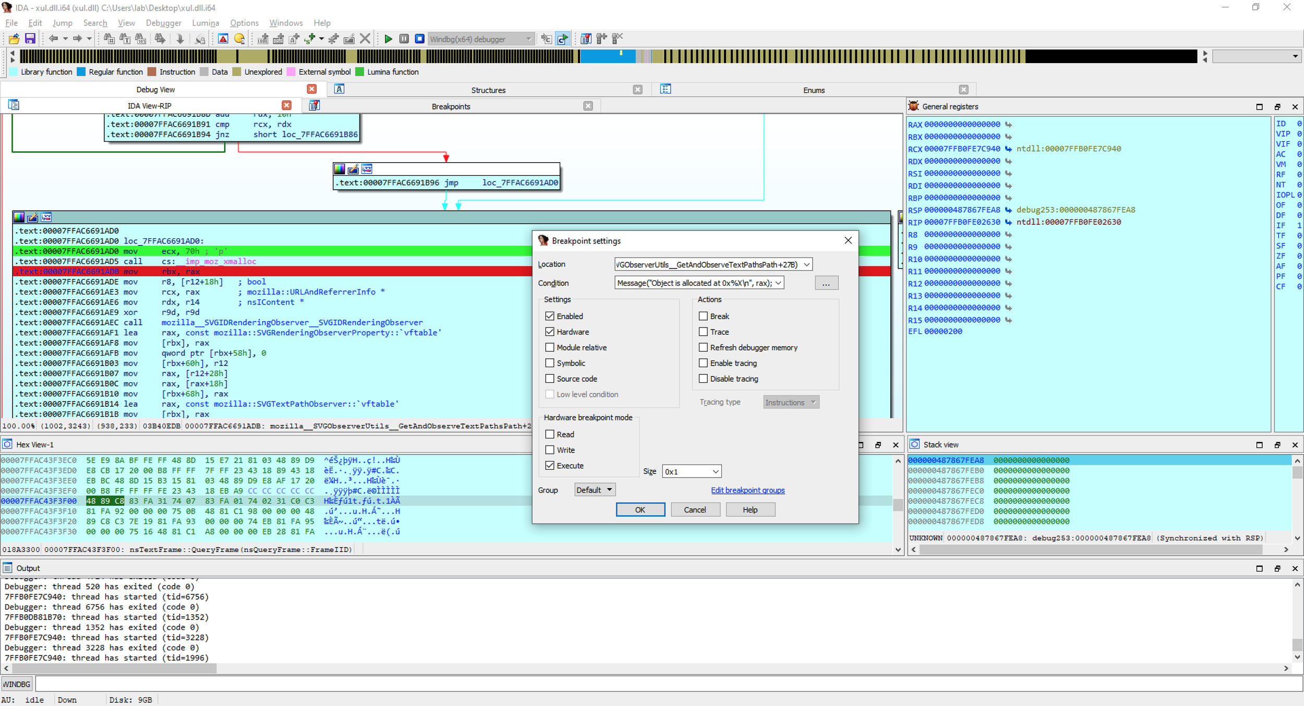Check the Read hardware breakpoint mode

pos(550,434)
